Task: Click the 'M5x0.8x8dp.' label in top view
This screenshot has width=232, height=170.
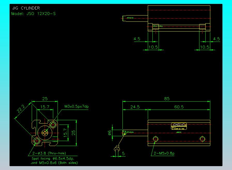Action: click(158, 26)
